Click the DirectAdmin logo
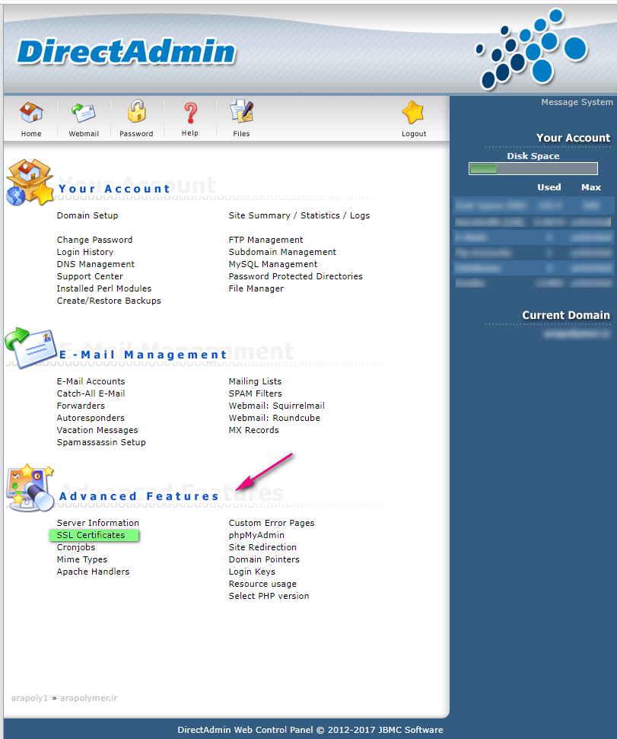Screen dimensions: 617x739 [x=126, y=51]
